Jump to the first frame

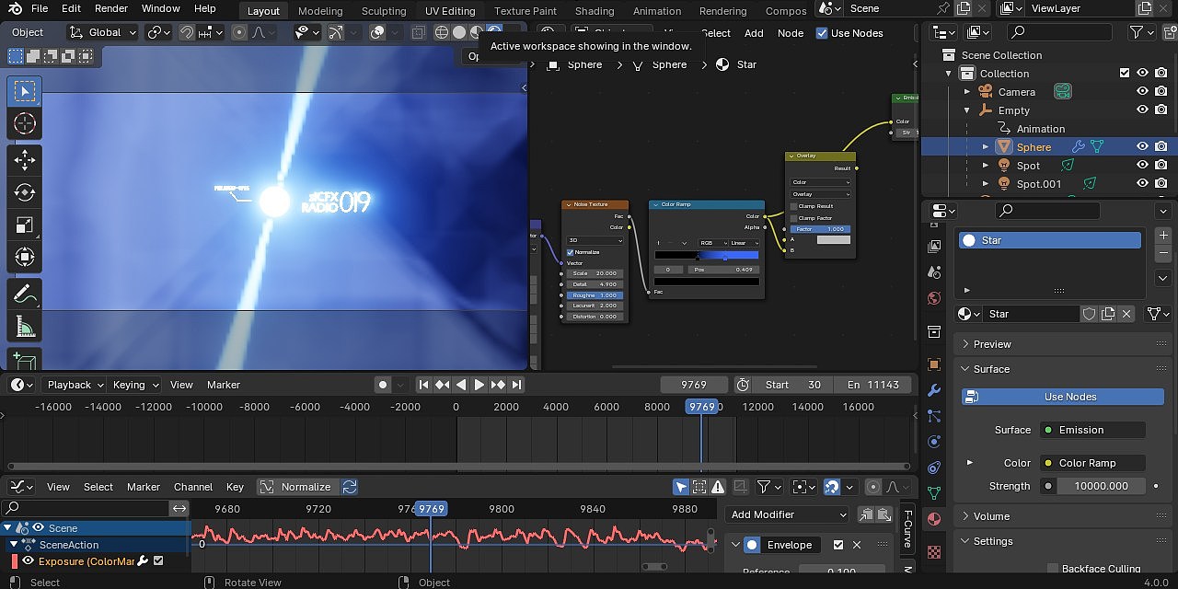coord(423,385)
